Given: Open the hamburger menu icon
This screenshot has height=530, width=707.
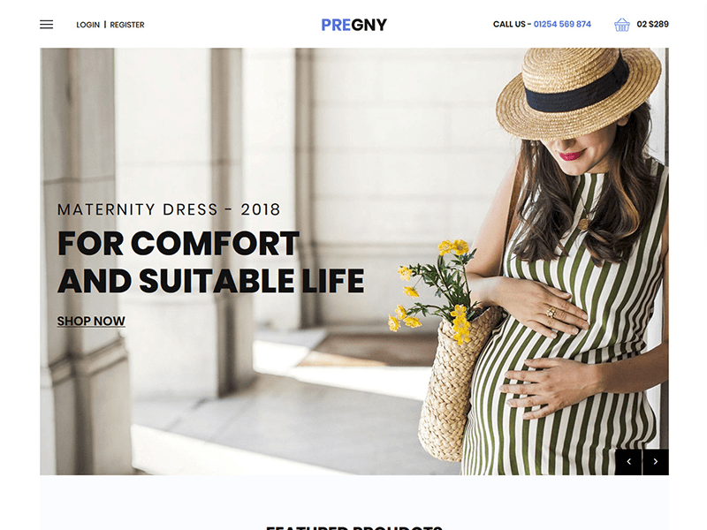Looking at the screenshot, I should tap(47, 25).
